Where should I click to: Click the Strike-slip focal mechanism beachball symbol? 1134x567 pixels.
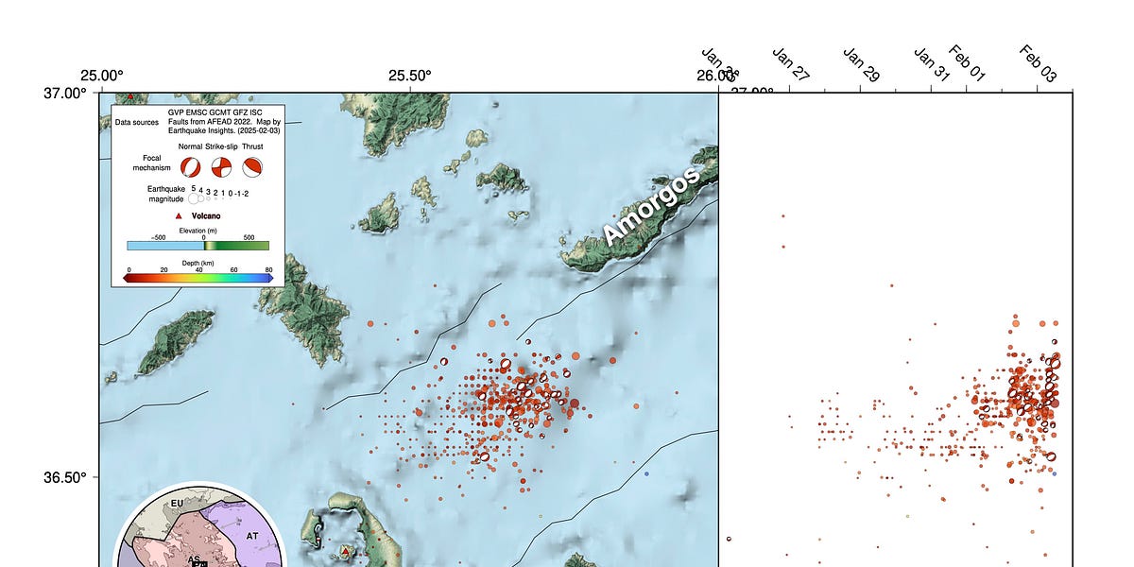pyautogui.click(x=221, y=167)
